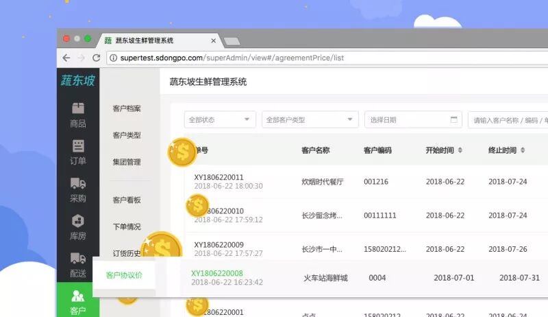Click order number XY1806220011
Image resolution: width=548 pixels, height=317 pixels.
click(x=219, y=177)
